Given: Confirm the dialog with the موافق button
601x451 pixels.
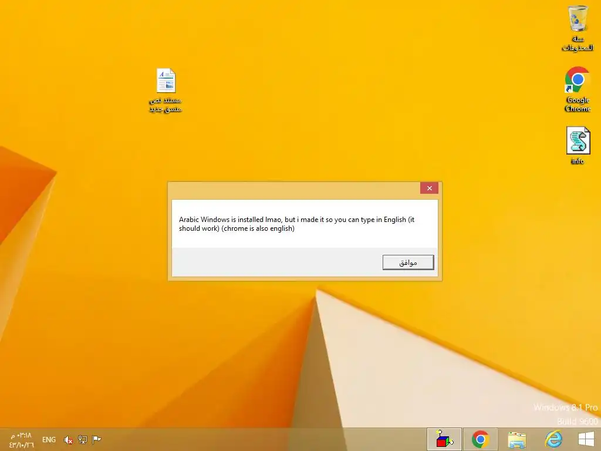Looking at the screenshot, I should [x=408, y=262].
